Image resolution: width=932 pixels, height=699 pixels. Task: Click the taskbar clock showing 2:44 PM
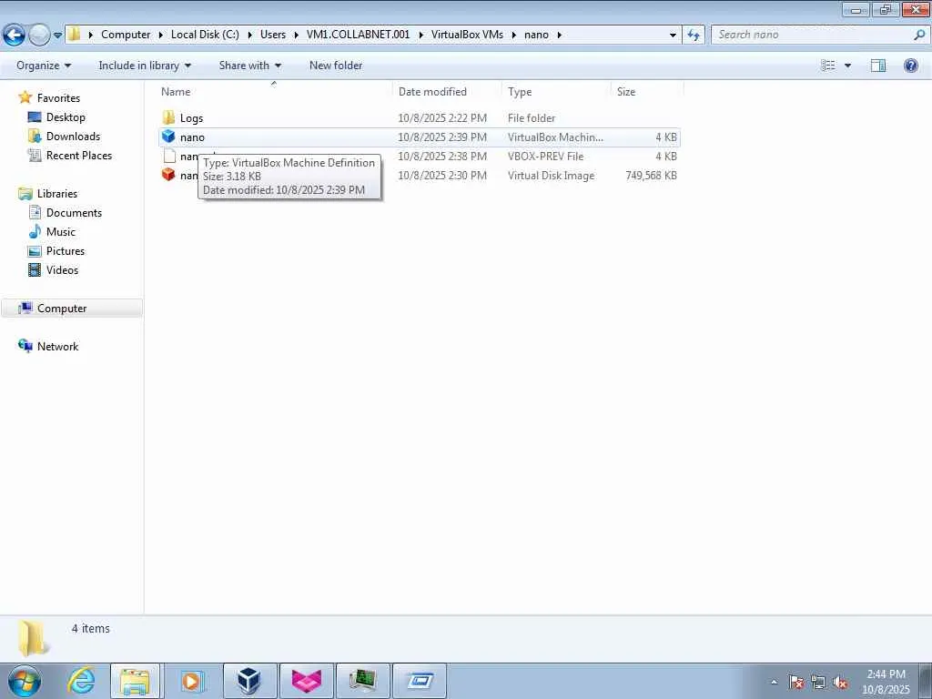click(886, 682)
